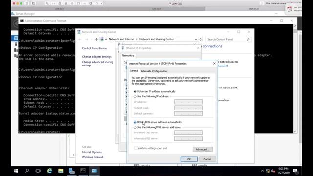Switch to Control Panel taskbar icon
Screen dimensions: 313x176
94,171
